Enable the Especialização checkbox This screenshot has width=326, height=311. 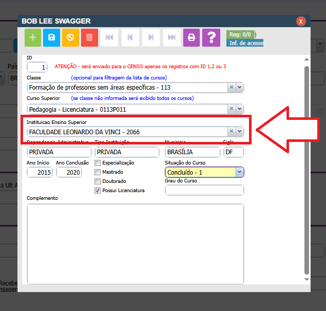(98, 163)
